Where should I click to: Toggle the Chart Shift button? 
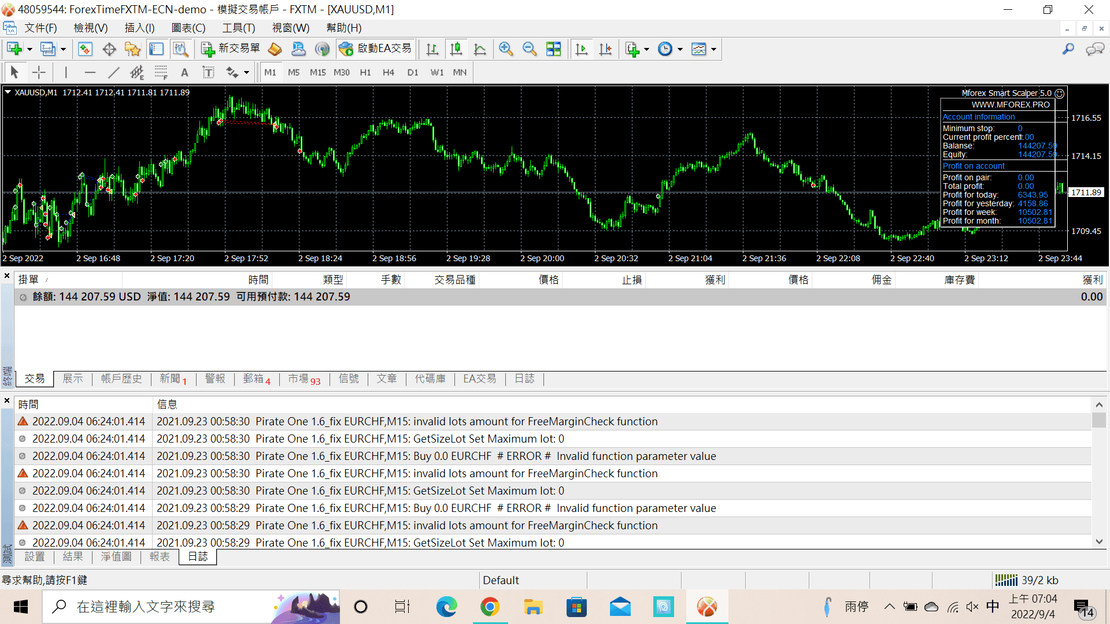click(605, 49)
